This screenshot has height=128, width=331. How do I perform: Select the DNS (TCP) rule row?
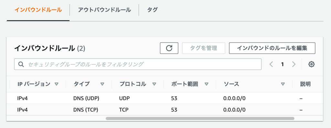click(165, 110)
